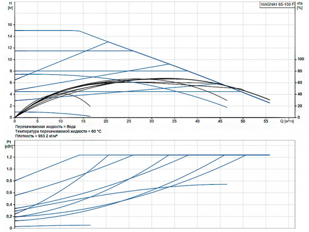Click the 14 tick on the H axis

(9, 36)
